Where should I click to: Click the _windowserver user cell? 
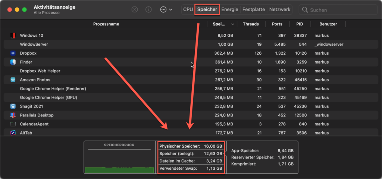[x=329, y=44]
